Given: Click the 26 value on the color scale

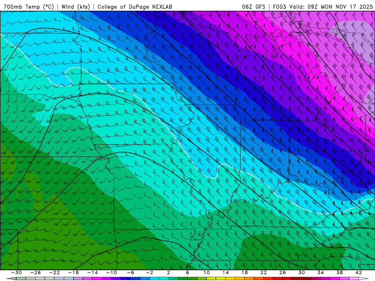Looking at the screenshot, I should click(283, 273).
